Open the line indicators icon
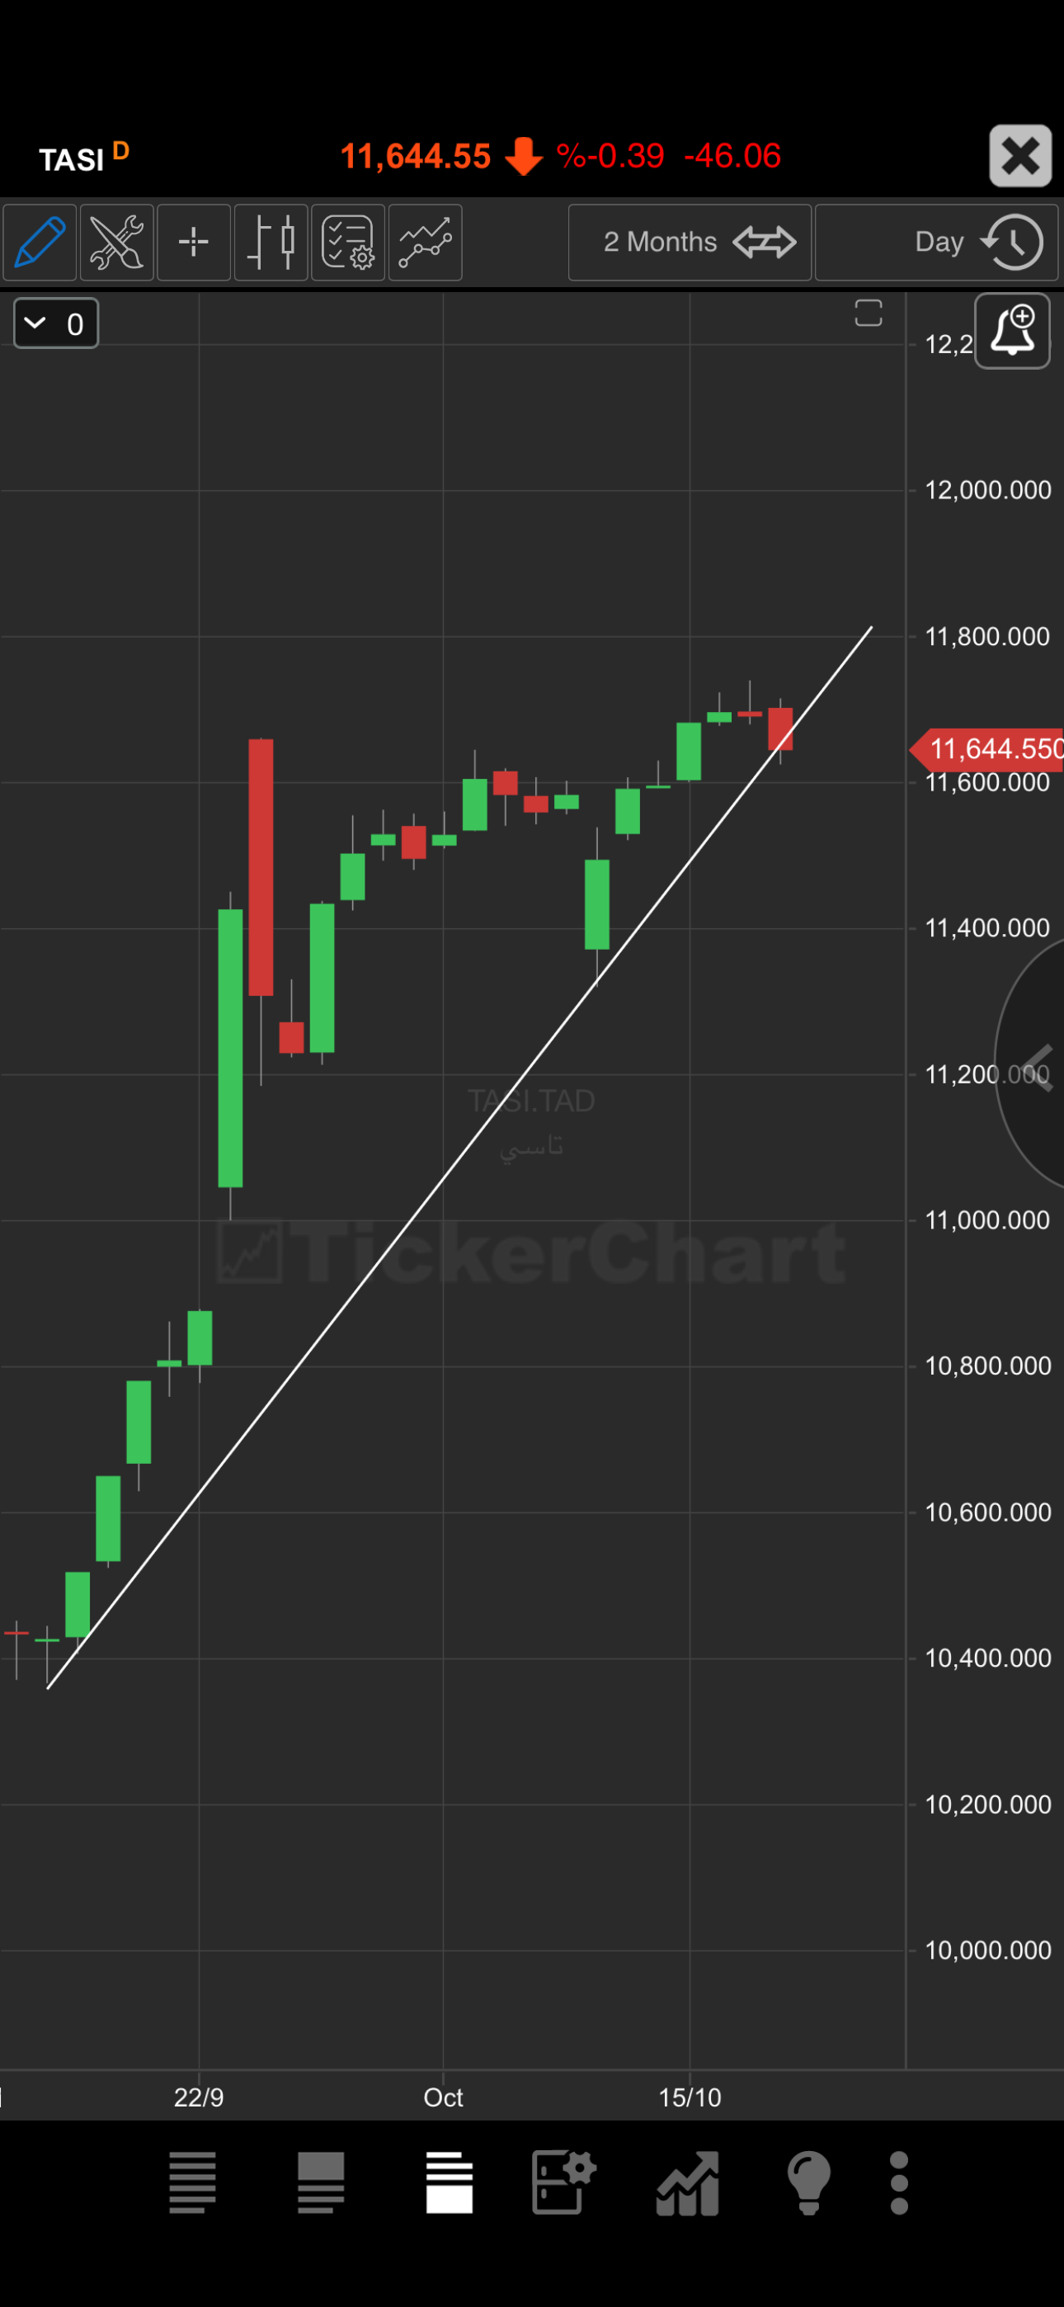 coord(425,242)
